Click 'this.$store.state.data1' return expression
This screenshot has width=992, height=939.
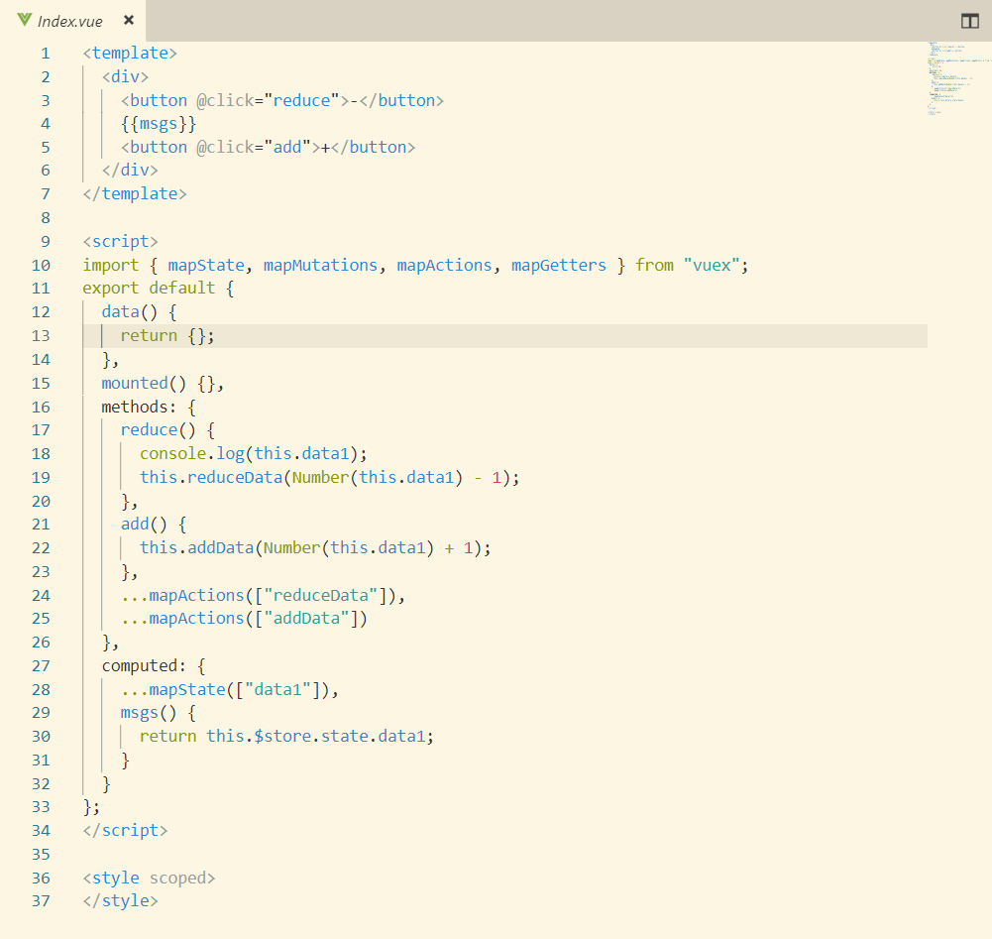[x=319, y=737]
